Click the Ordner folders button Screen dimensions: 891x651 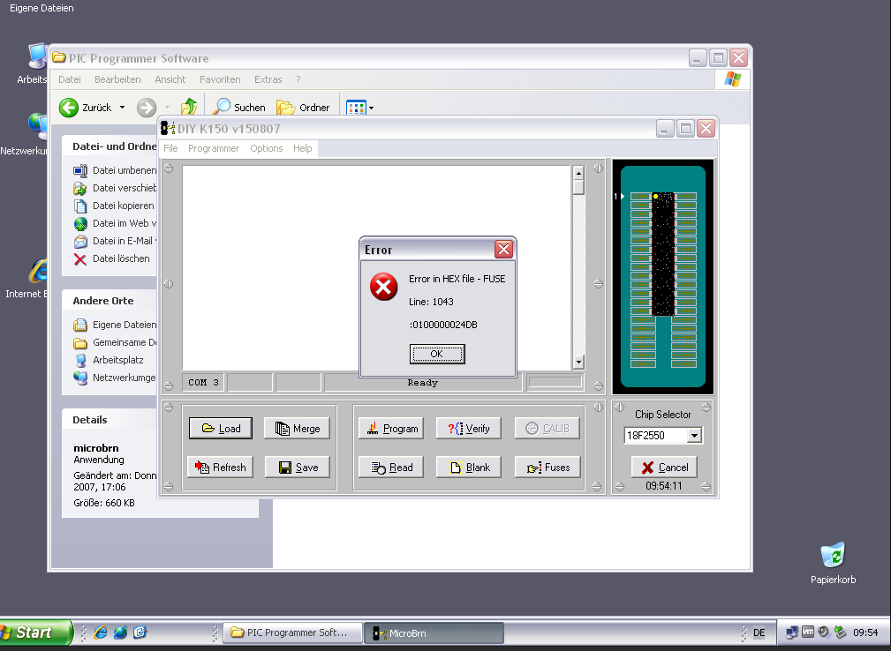pyautogui.click(x=303, y=108)
